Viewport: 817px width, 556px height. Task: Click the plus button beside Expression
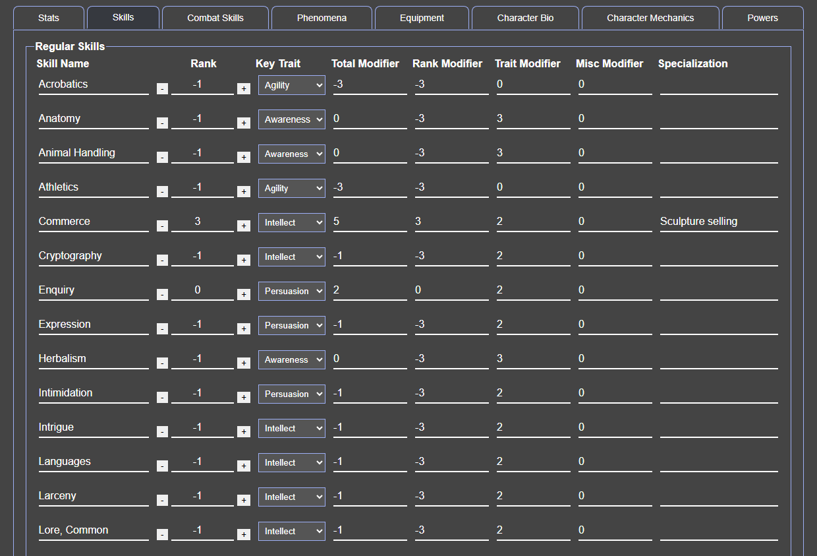coord(244,328)
